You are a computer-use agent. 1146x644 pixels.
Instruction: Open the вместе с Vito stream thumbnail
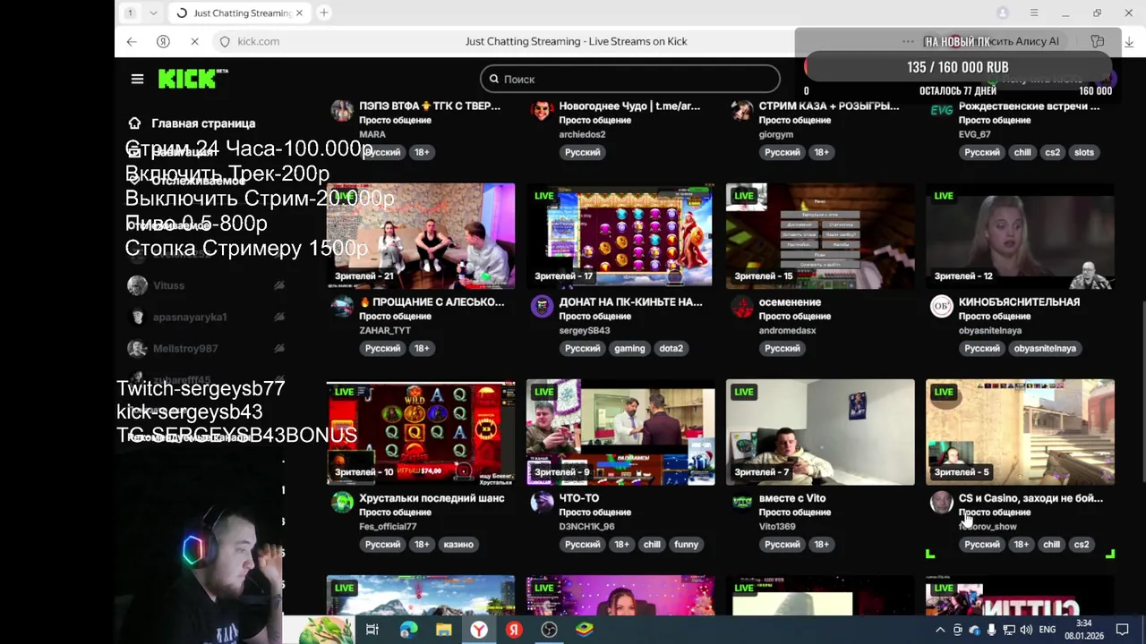[820, 432]
